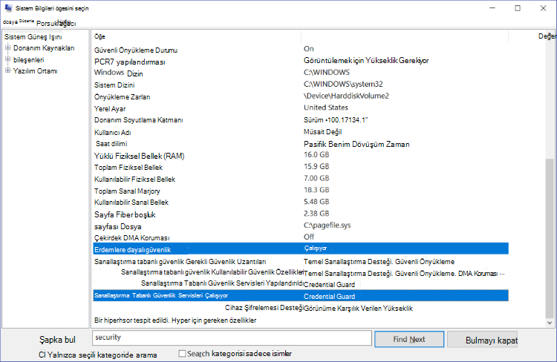The image size is (557, 362).
Task: Select the Toplam Fiziksel Bellek row
Action: pos(301,167)
